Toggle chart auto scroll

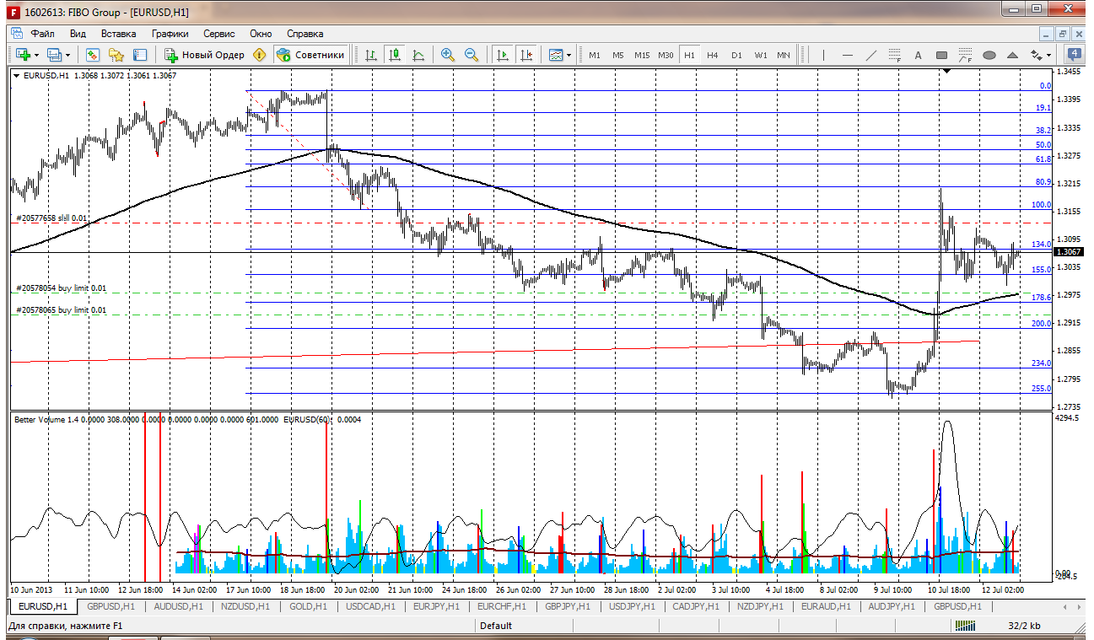pyautogui.click(x=503, y=55)
